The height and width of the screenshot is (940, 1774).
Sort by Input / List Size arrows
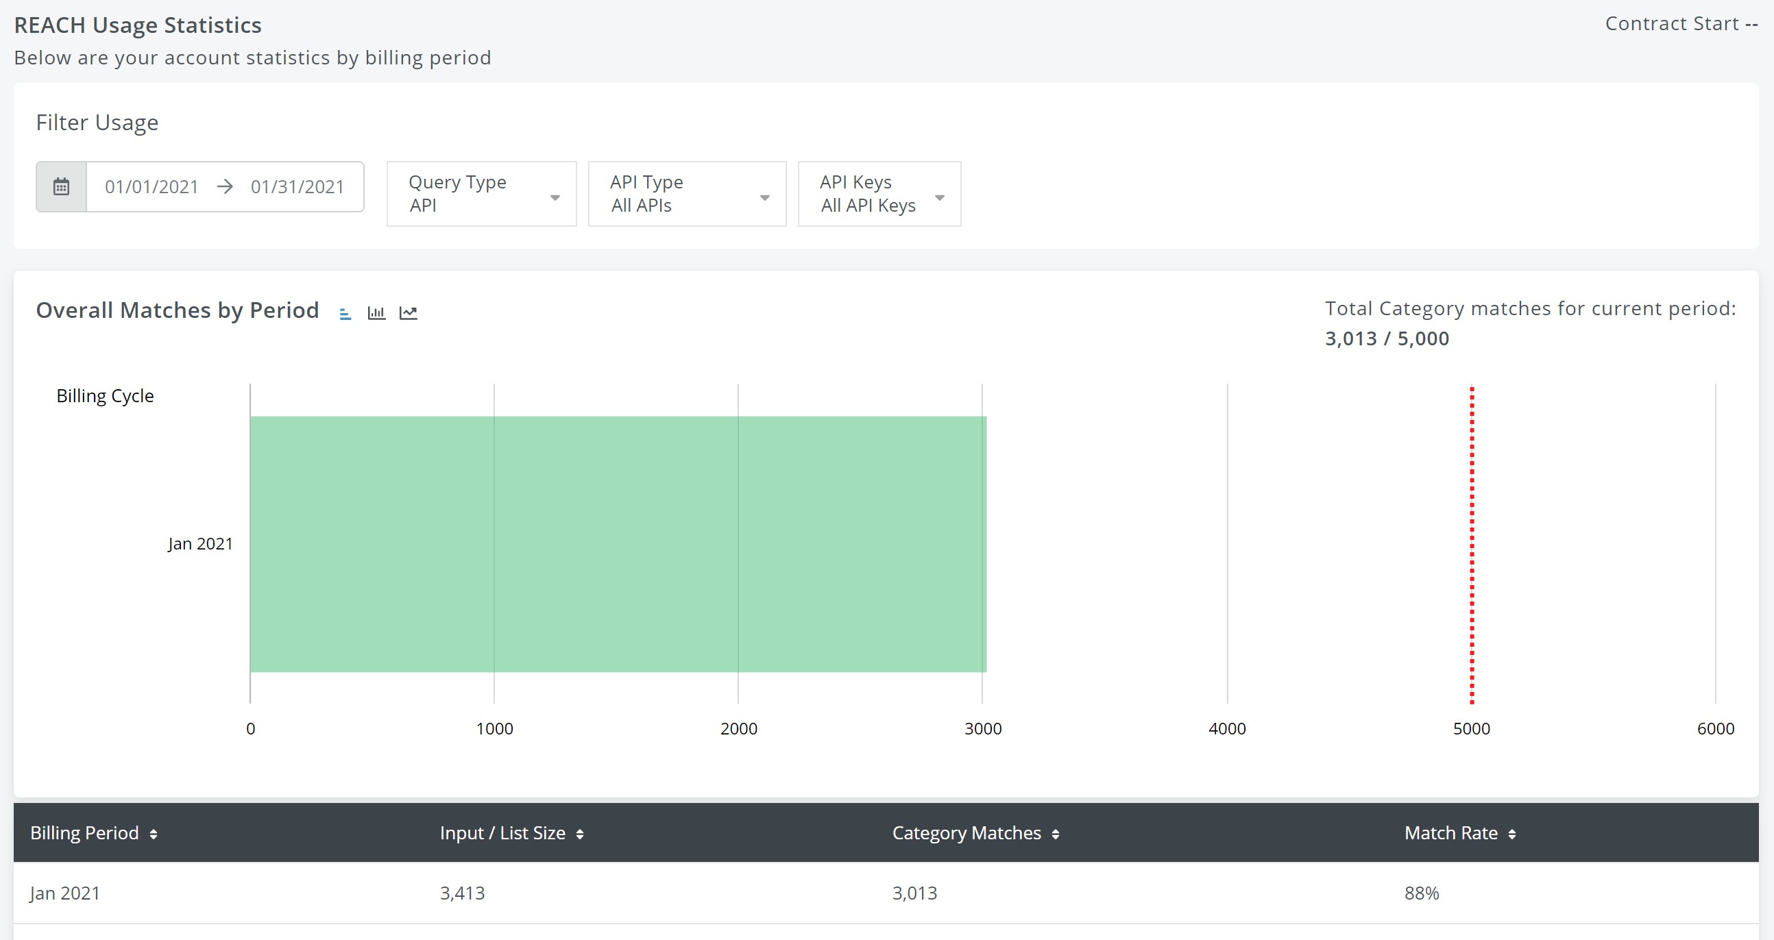[580, 834]
